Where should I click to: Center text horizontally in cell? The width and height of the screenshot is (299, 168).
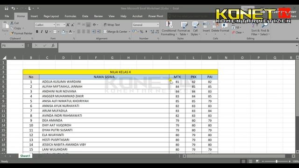[84, 32]
